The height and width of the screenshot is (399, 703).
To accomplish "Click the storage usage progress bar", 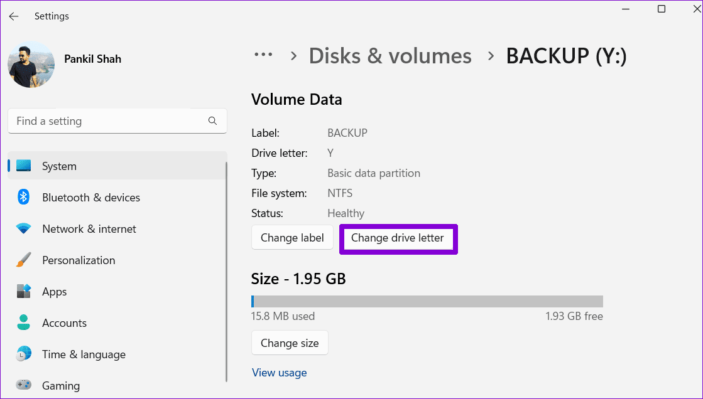I will tap(427, 301).
